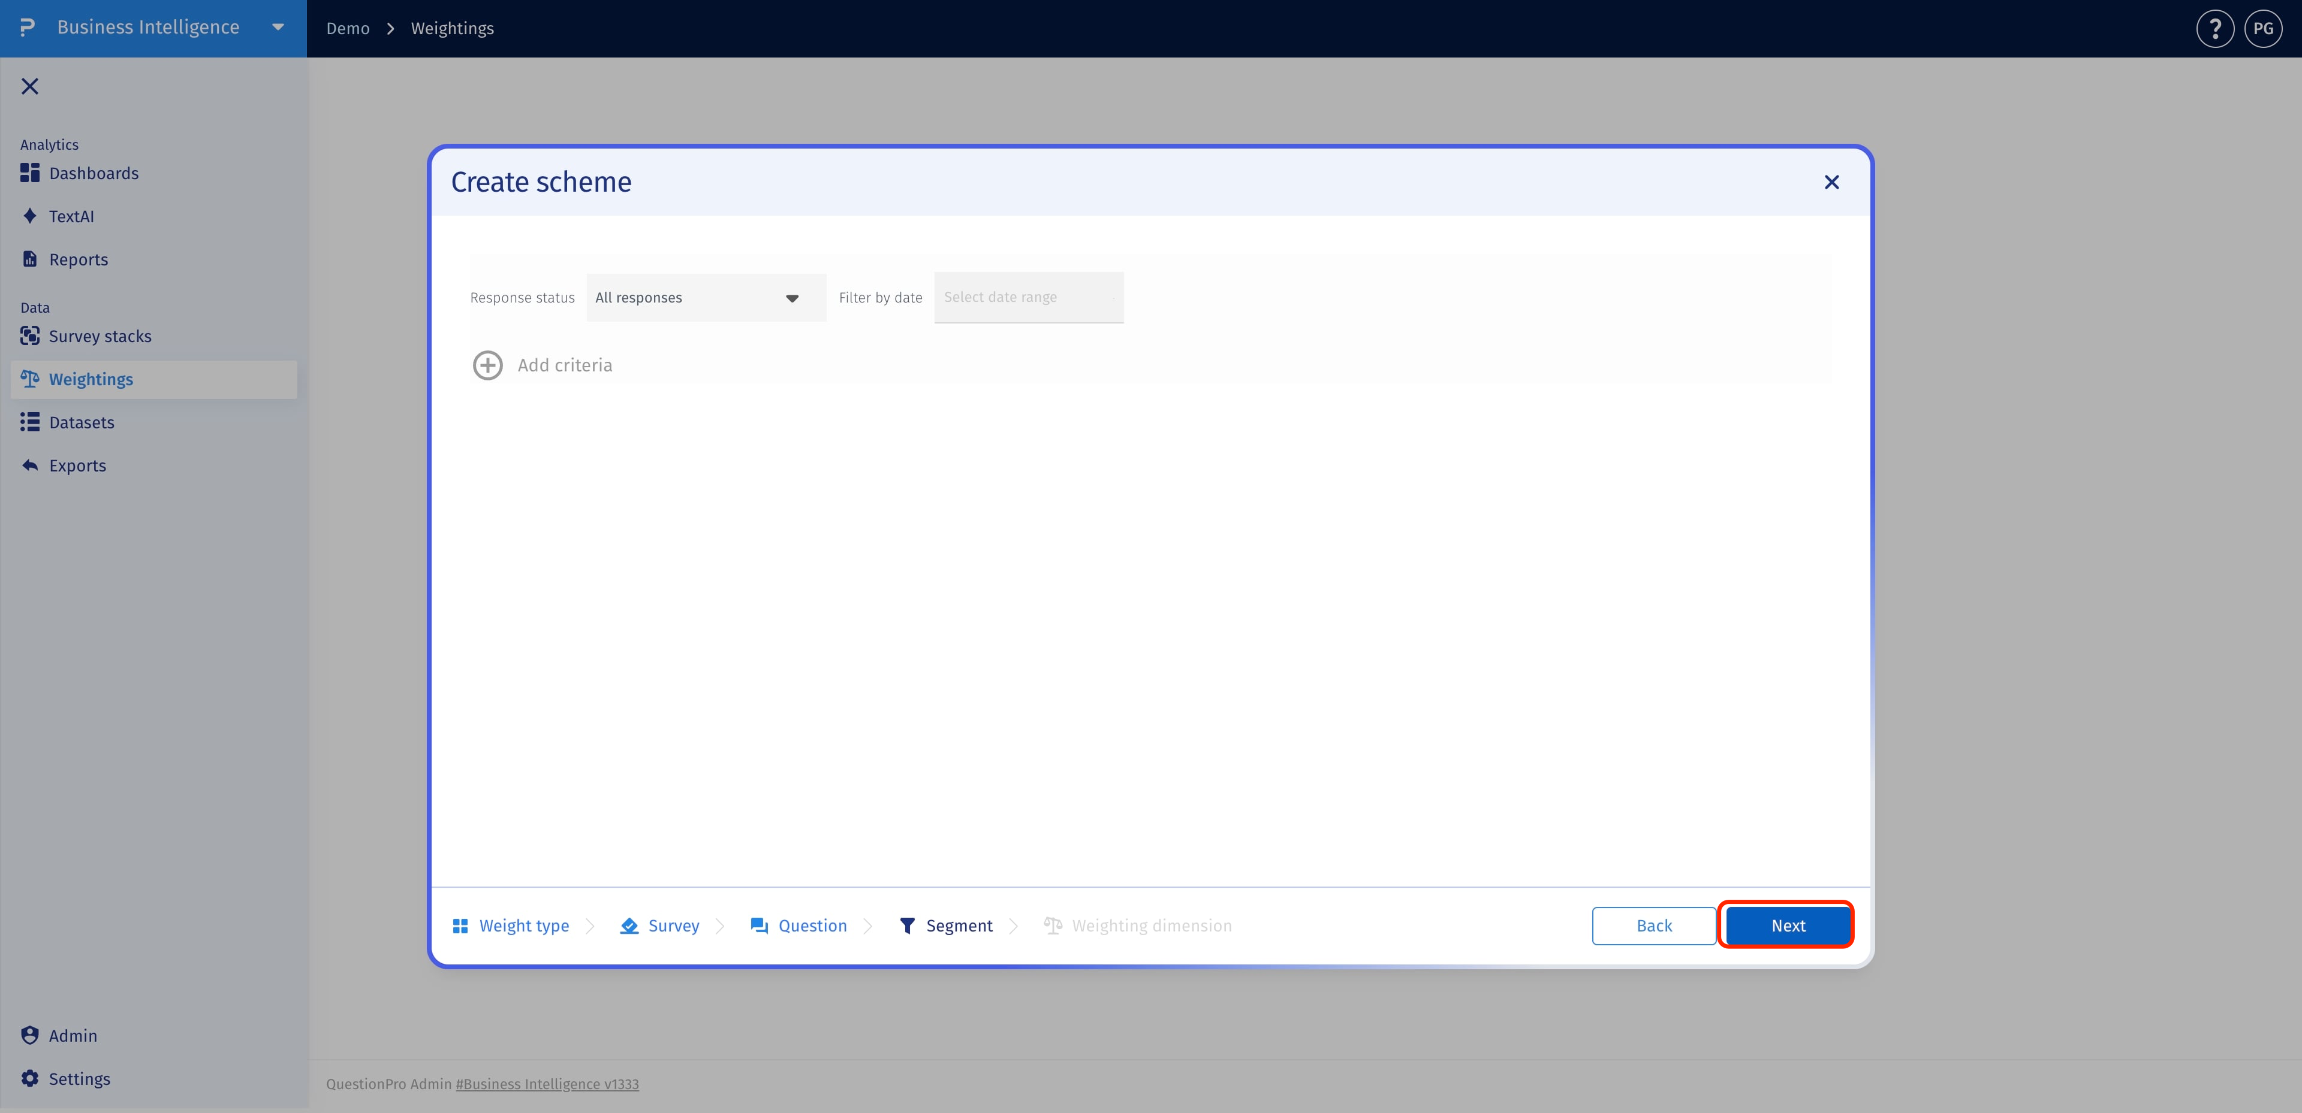Viewport: 2302px width, 1113px height.
Task: Click the Admin shield icon
Action: 31,1035
